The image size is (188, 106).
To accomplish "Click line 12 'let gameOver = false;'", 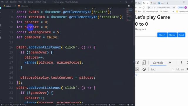I will (38, 37).
